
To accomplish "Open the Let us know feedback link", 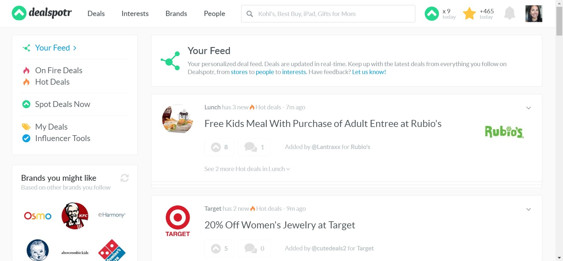I will [x=369, y=72].
